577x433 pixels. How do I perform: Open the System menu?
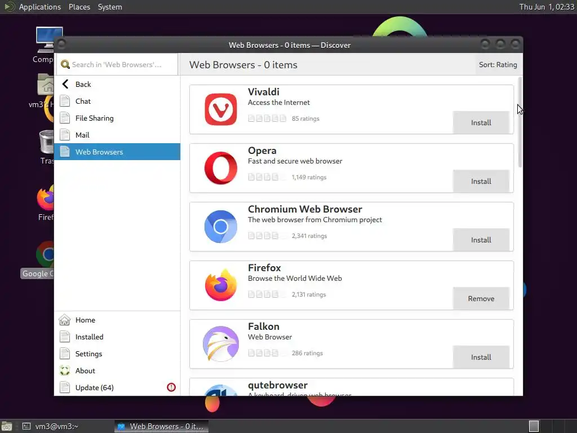pos(110,7)
